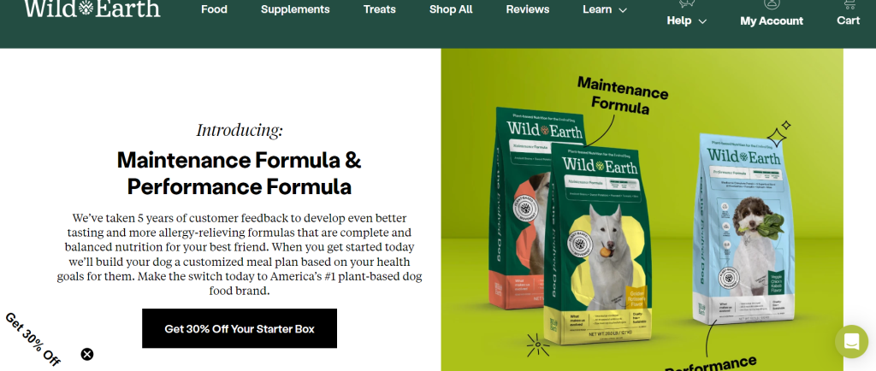
Task: Click the My Account link
Action: point(772,21)
